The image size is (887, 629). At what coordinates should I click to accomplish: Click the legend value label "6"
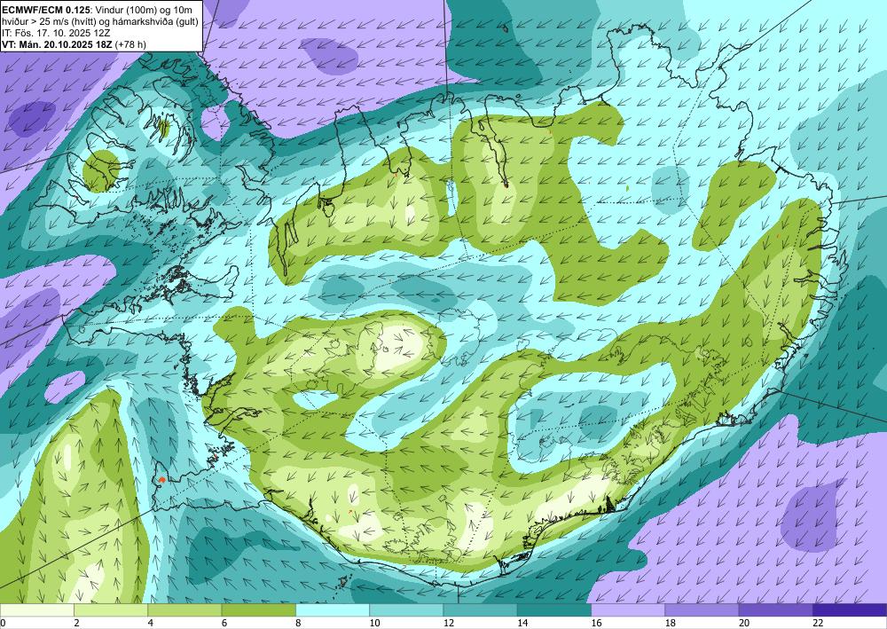(224, 623)
